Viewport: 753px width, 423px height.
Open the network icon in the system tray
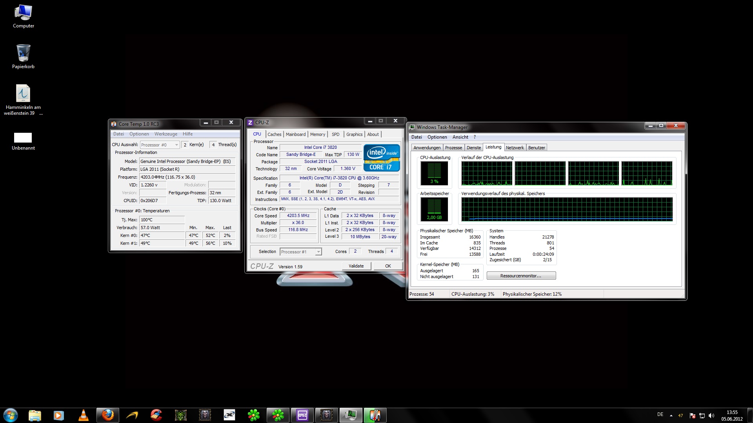click(702, 416)
